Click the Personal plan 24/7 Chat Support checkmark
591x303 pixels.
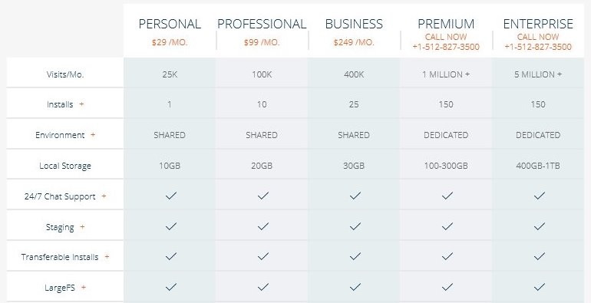(x=170, y=196)
